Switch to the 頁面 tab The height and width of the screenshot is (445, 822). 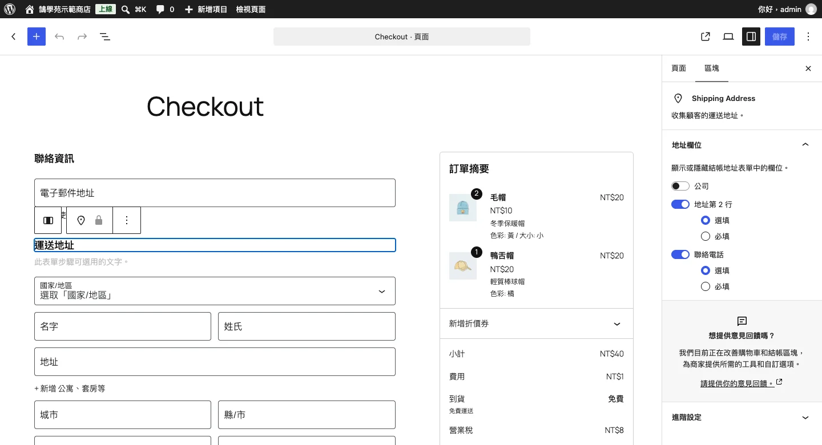click(x=679, y=68)
